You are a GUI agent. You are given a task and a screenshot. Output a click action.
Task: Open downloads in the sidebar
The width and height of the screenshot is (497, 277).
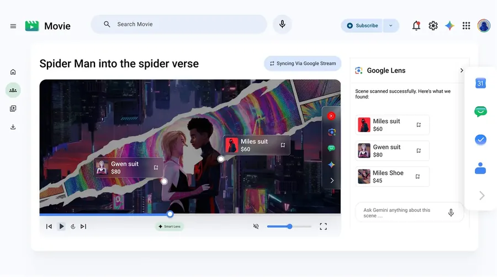click(13, 127)
